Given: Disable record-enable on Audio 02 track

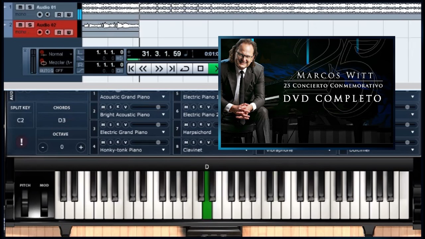Looking at the screenshot, I should [40, 32].
